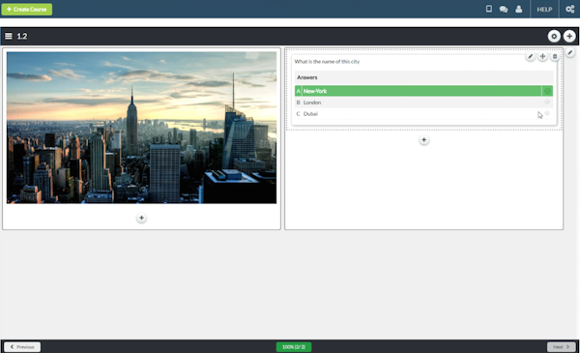Expand the hamburger menu next to 1.2
Image resolution: width=580 pixels, height=353 pixels.
tap(9, 36)
